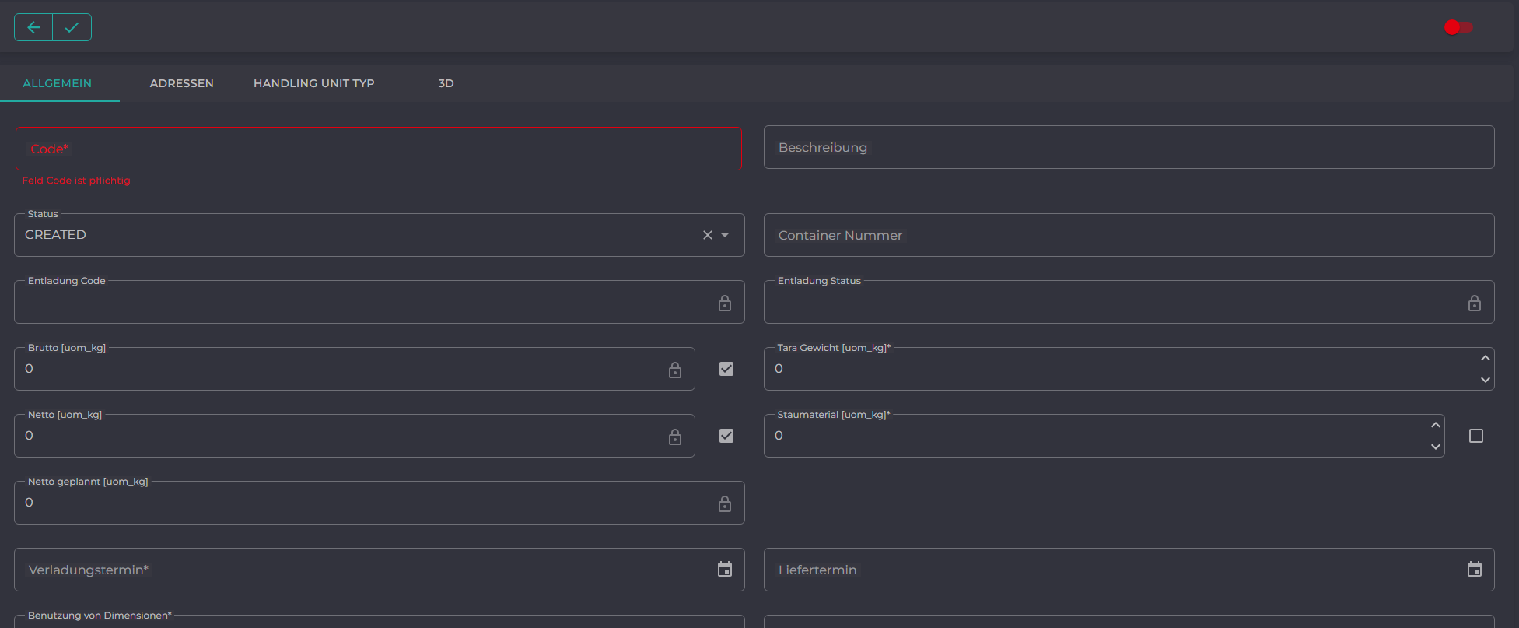Click the Verladungstermin date field
Image resolution: width=1519 pixels, height=628 pixels.
point(380,570)
